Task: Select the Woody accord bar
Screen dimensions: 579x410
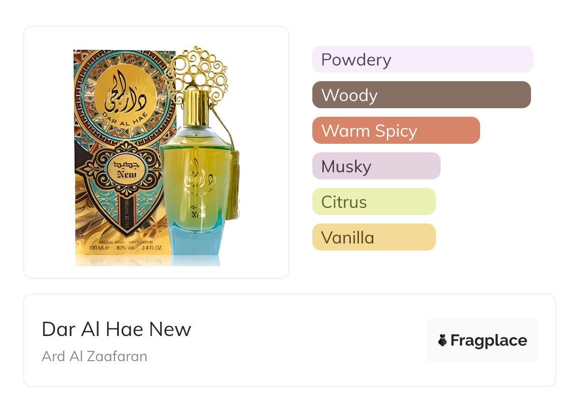Action: tap(421, 95)
